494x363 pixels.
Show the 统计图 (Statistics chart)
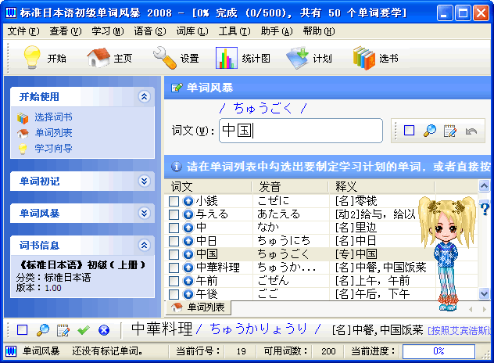click(x=227, y=58)
